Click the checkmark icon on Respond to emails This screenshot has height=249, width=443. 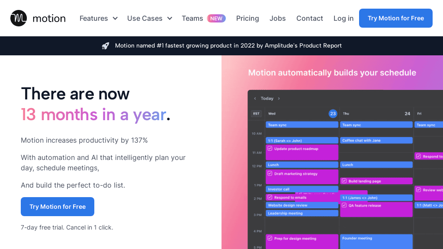tap(269, 198)
